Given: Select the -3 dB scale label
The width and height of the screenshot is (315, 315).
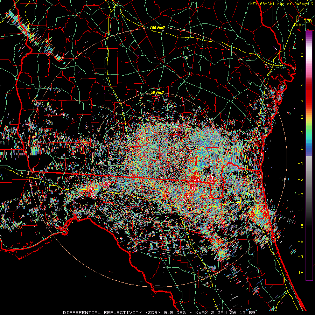Looking at the screenshot, I should [301, 195].
